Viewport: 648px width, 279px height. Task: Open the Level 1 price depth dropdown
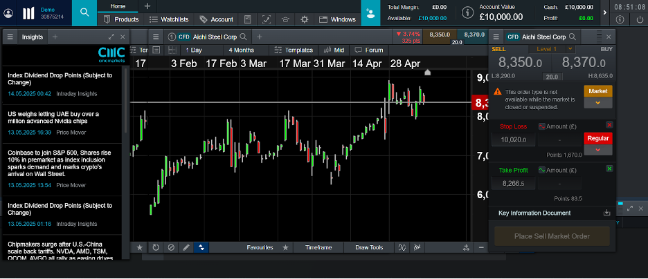pyautogui.click(x=552, y=49)
